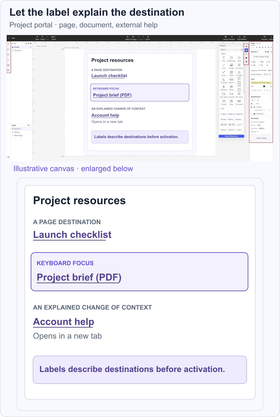Click the Show Case button

coord(261,138)
